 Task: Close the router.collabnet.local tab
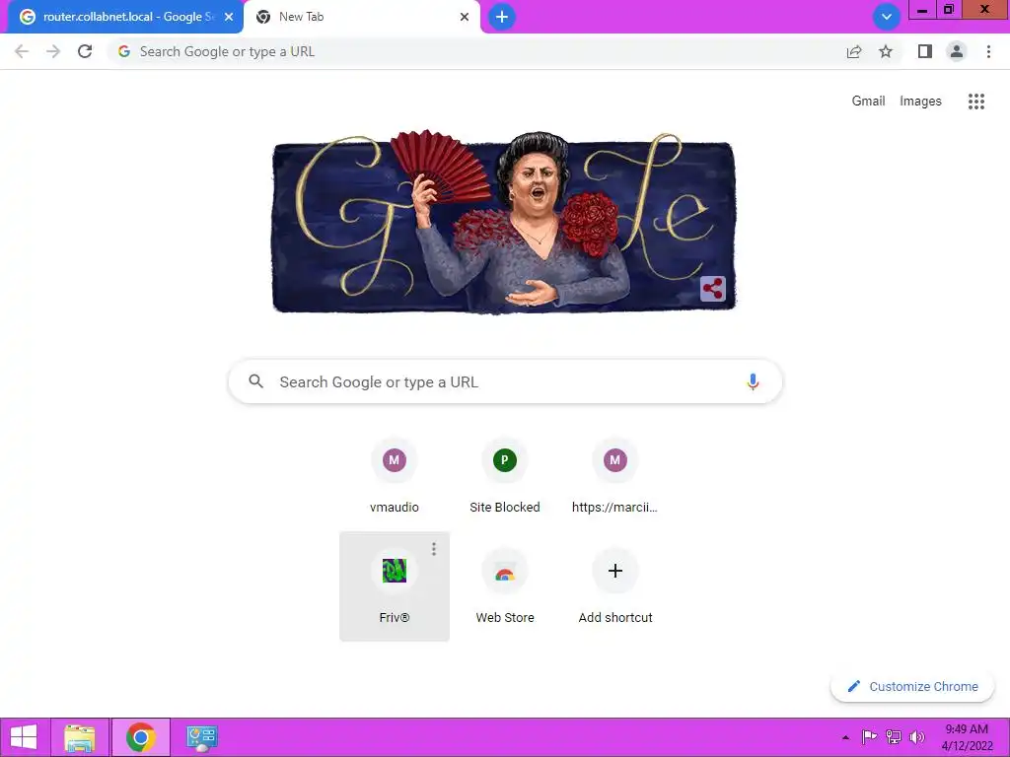pyautogui.click(x=229, y=17)
